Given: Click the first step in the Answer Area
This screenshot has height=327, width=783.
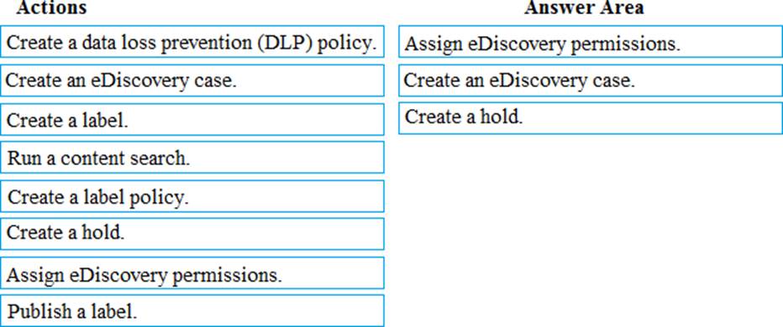Looking at the screenshot, I should (591, 42).
